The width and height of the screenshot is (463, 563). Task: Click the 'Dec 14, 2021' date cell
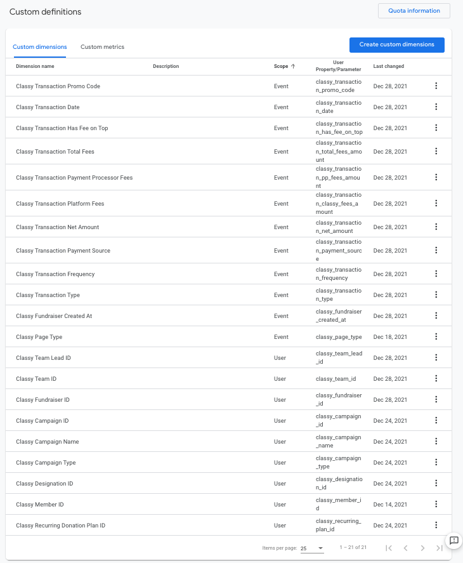click(390, 505)
